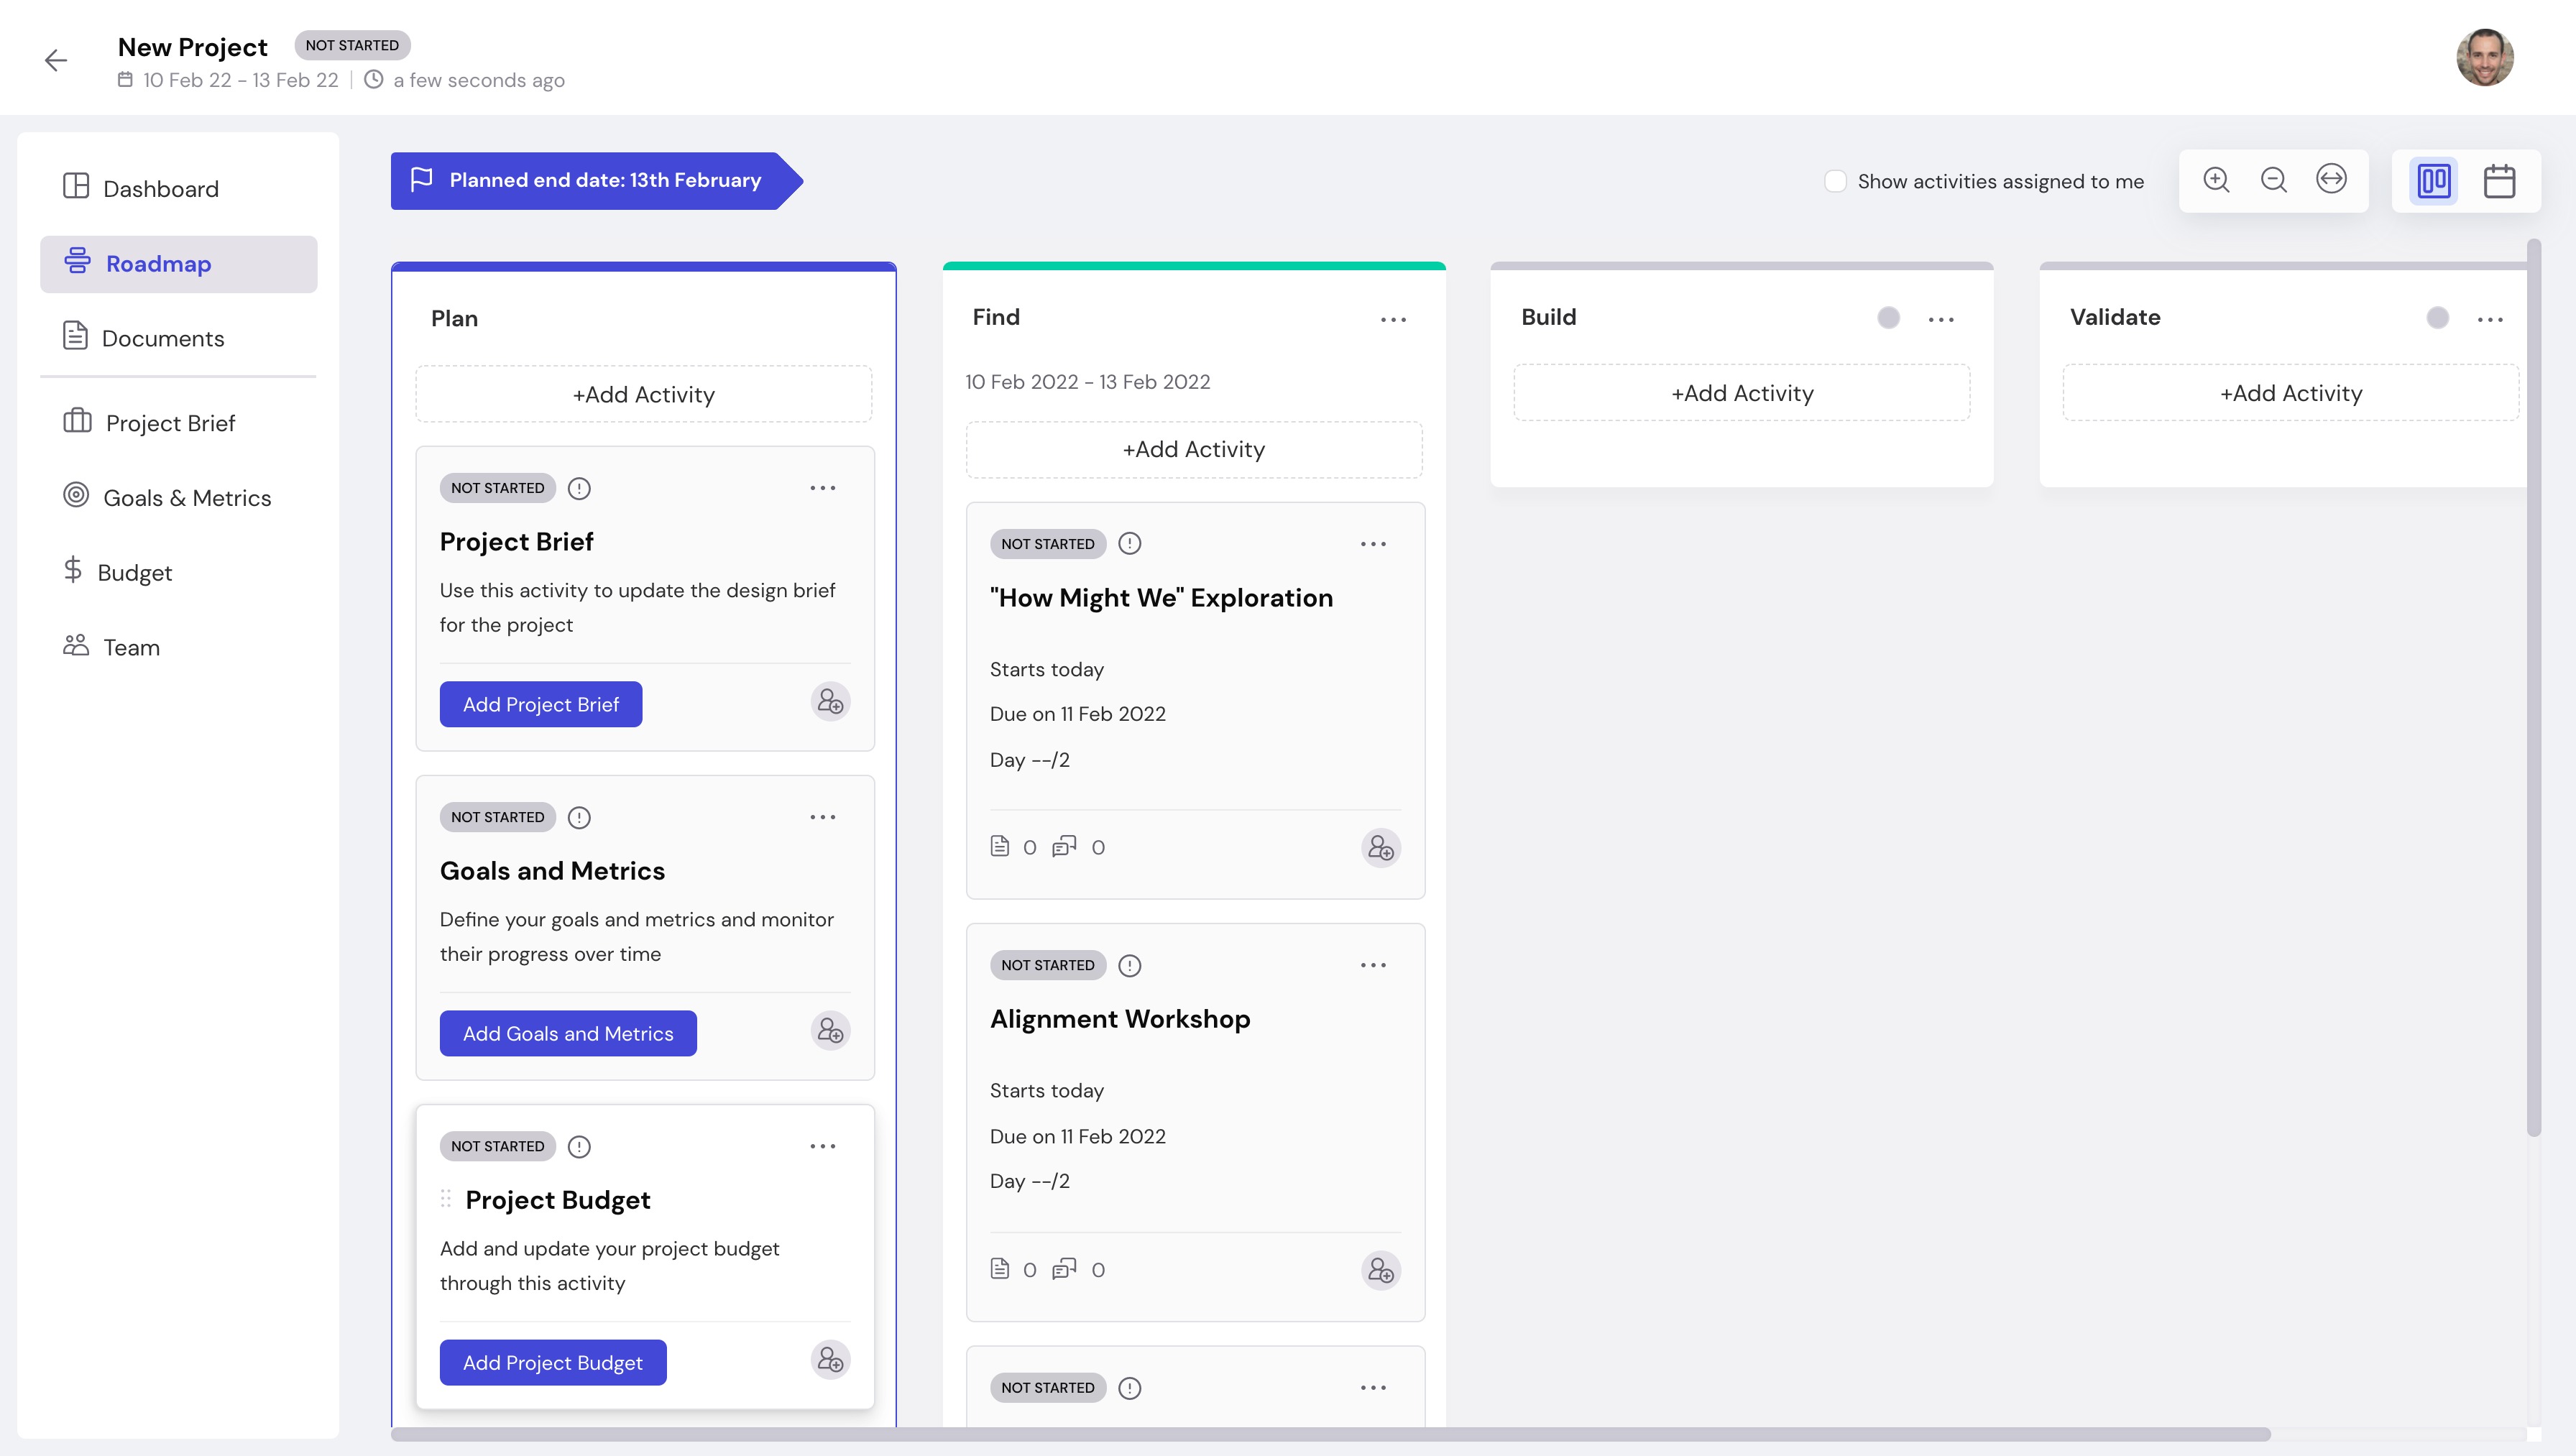Screen dimensions: 2576x1456
Task: Click document count icon on Alignment Workshop card
Action: click(1000, 1268)
